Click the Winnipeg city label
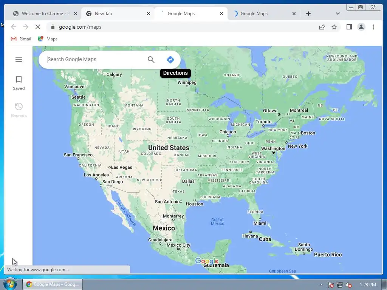Screen dimensions: 387x290 (187, 82)
